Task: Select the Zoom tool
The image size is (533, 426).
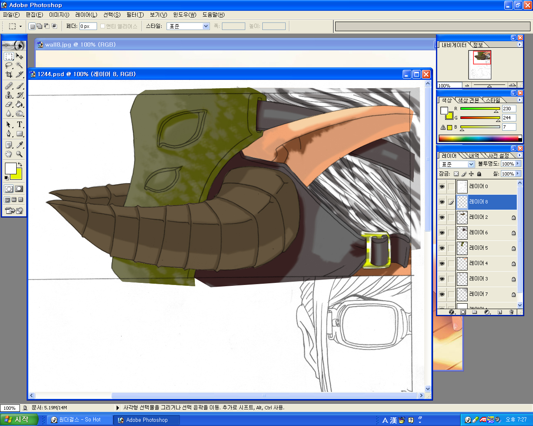Action: [x=20, y=154]
